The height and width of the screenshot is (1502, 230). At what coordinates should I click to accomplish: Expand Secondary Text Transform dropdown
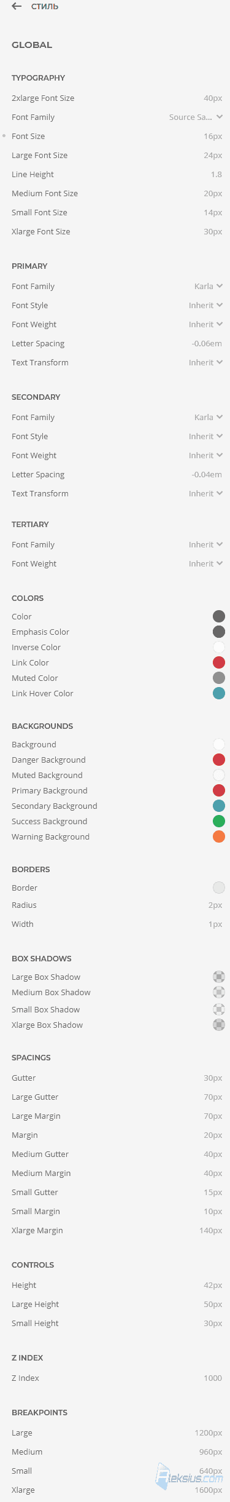click(x=205, y=493)
